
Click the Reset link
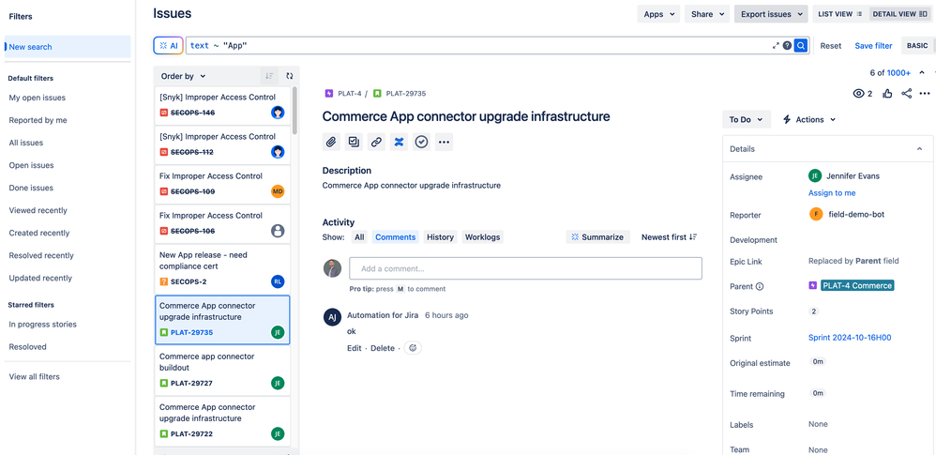[x=830, y=45]
